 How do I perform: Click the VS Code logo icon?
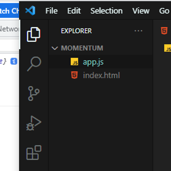[30, 10]
